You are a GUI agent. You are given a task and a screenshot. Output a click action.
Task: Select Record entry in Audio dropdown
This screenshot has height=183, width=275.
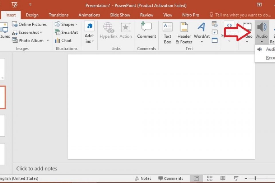(270, 57)
